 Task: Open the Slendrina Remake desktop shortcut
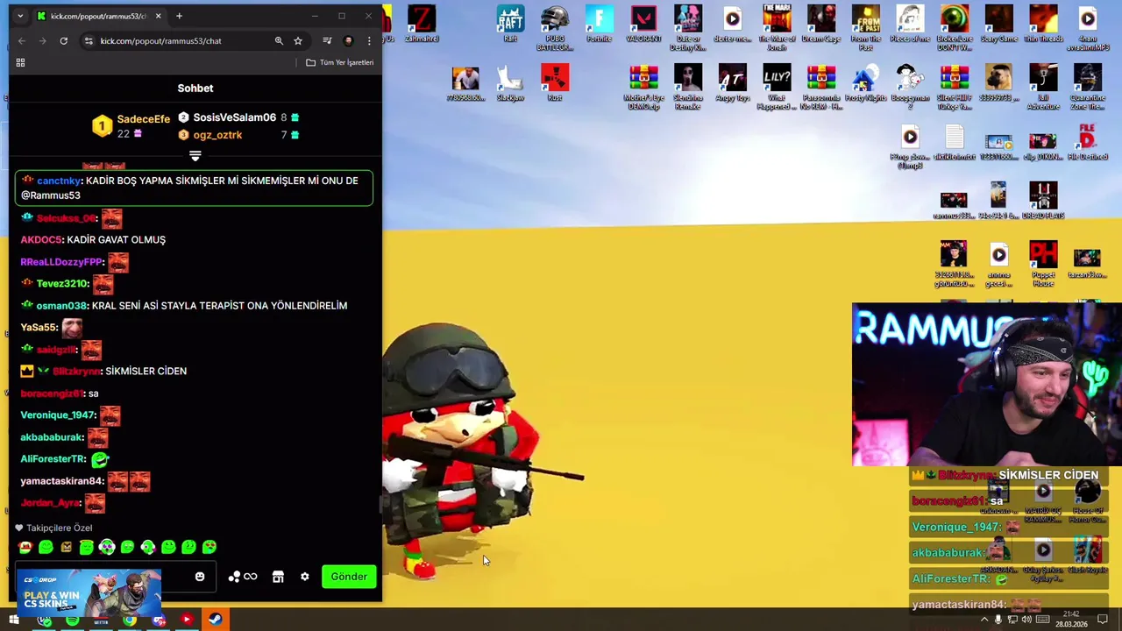tap(688, 87)
